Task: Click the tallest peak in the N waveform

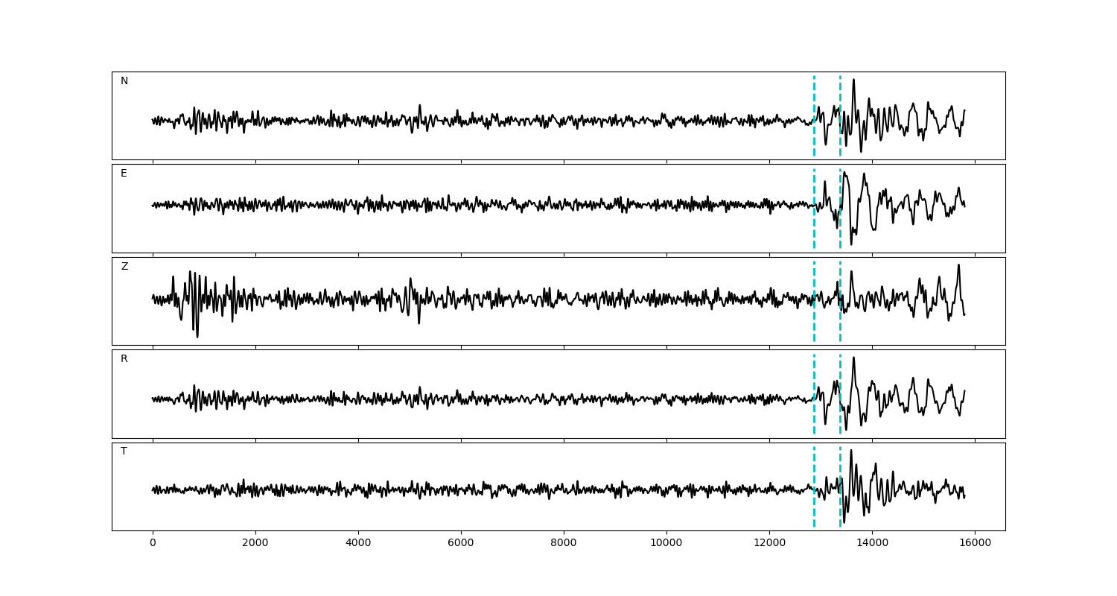Action: (x=853, y=80)
